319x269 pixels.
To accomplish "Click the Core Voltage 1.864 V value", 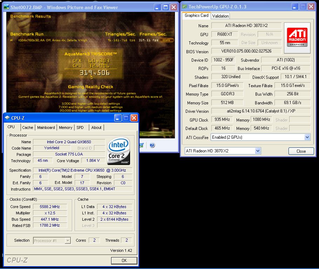I will tap(93, 161).
